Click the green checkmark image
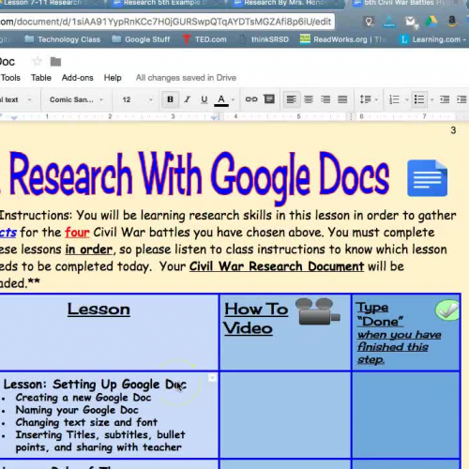 (x=447, y=310)
